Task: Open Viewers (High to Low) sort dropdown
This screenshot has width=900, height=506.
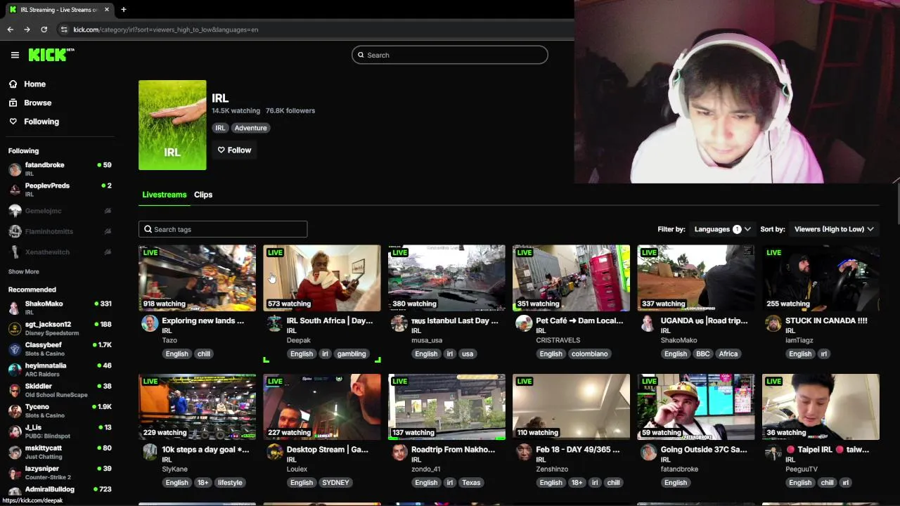Action: (834, 229)
